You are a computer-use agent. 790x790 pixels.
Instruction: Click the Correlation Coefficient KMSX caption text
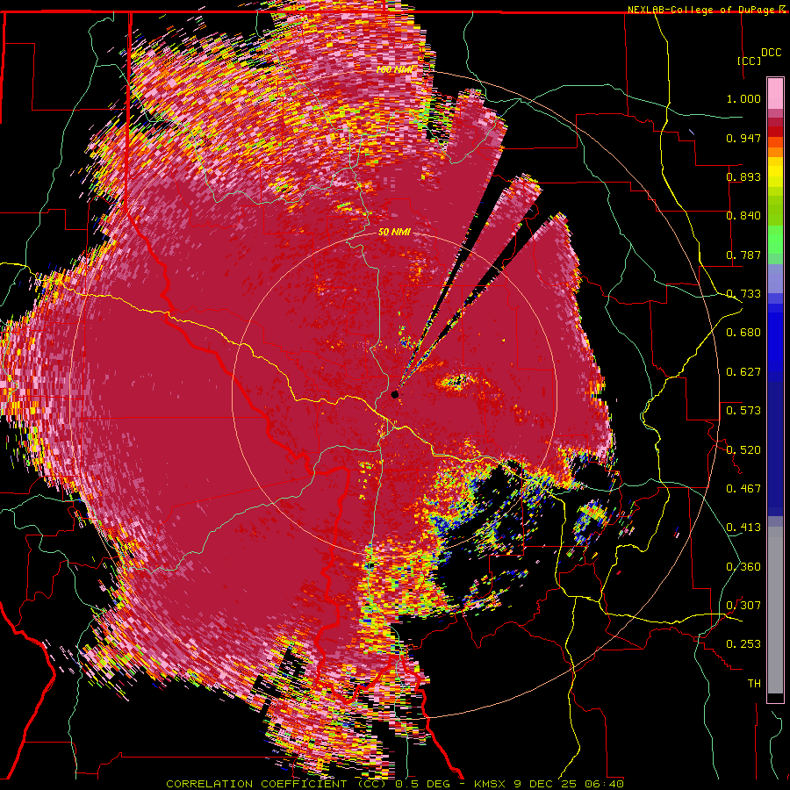395,784
